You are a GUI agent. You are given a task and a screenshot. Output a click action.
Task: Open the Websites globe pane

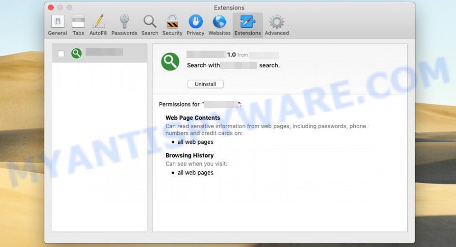pyautogui.click(x=219, y=25)
